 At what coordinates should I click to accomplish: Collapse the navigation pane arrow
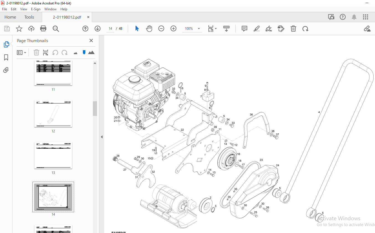(x=101, y=137)
